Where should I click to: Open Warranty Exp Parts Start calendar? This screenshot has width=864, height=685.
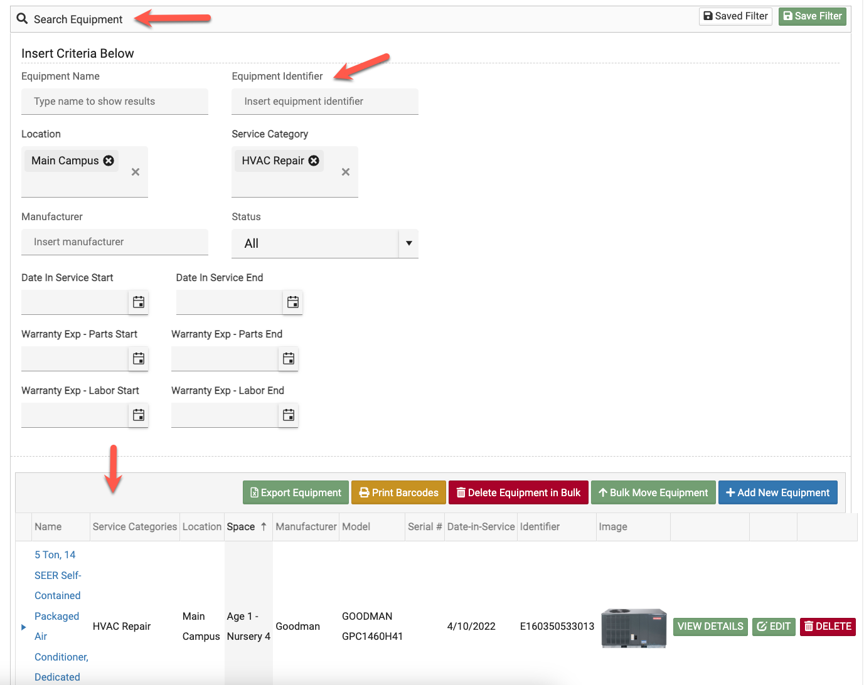139,359
